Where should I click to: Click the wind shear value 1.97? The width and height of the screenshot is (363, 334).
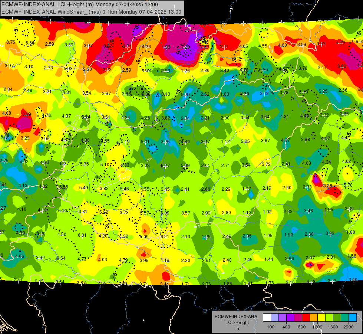[x=247, y=189]
